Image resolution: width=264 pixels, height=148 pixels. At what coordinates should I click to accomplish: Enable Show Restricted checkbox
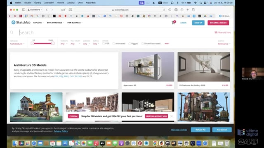coord(142,44)
